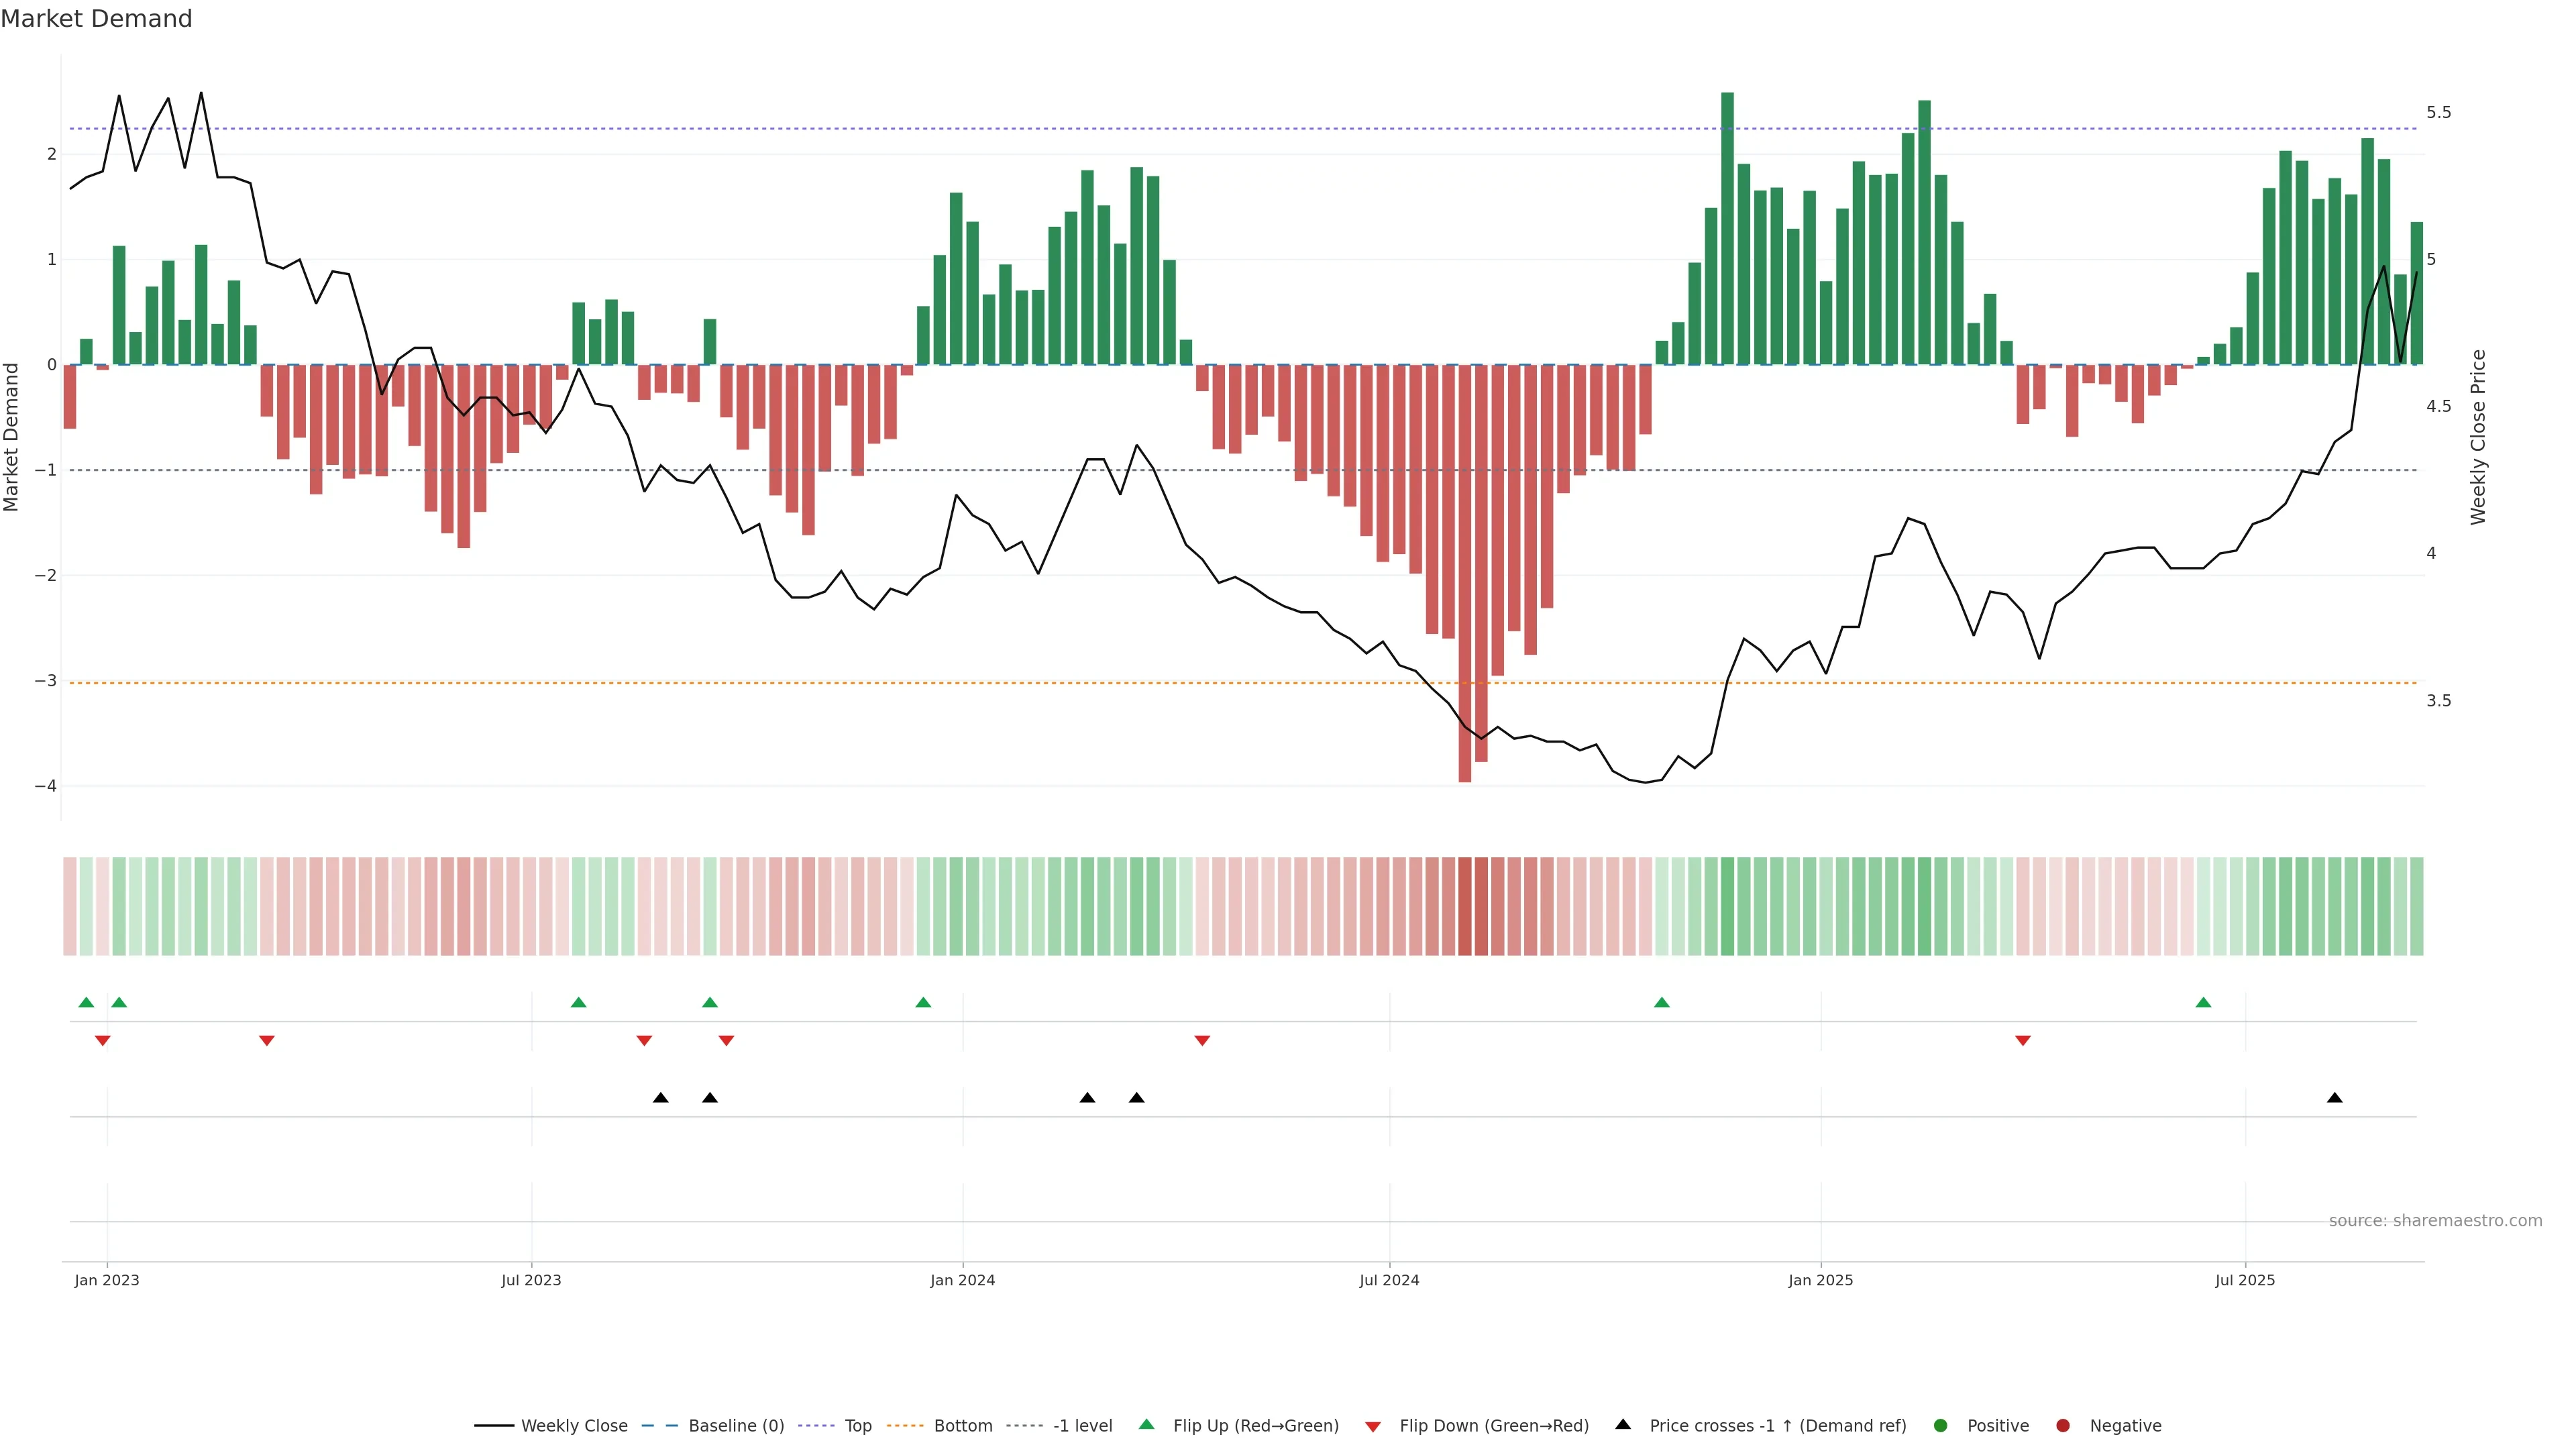The image size is (2576, 1449).
Task: Click the source: sharemaestro.com text
Action: click(2435, 1221)
